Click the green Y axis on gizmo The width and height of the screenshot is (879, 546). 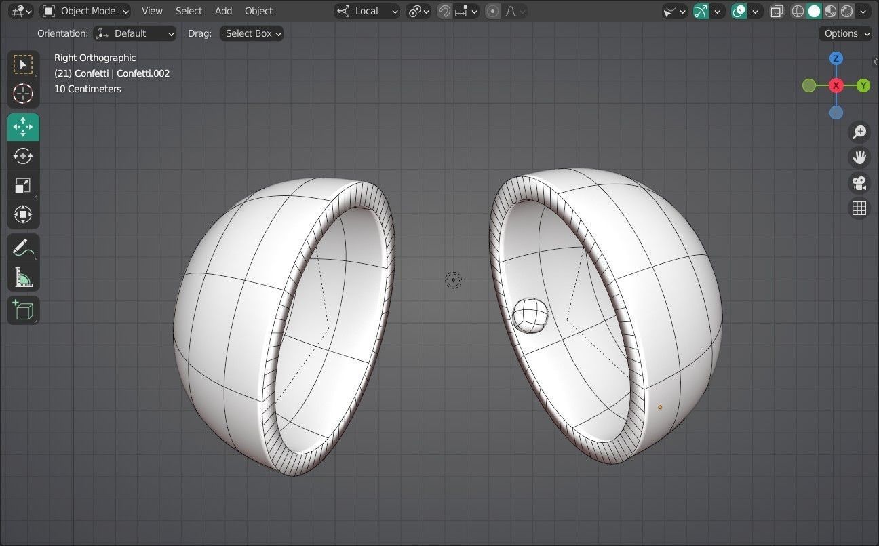[x=863, y=85]
